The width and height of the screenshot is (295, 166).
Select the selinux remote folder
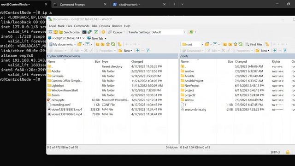(x=189, y=100)
